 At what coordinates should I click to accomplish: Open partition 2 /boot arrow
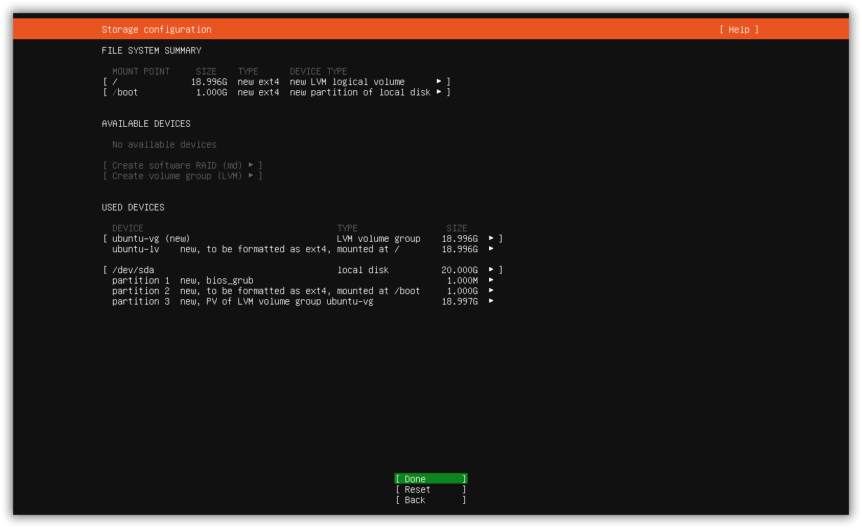491,291
